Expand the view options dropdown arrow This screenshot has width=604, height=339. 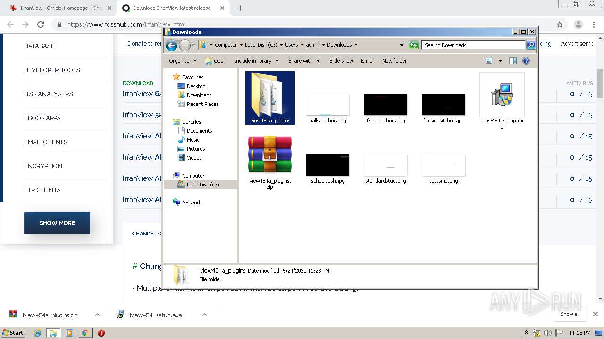point(500,61)
